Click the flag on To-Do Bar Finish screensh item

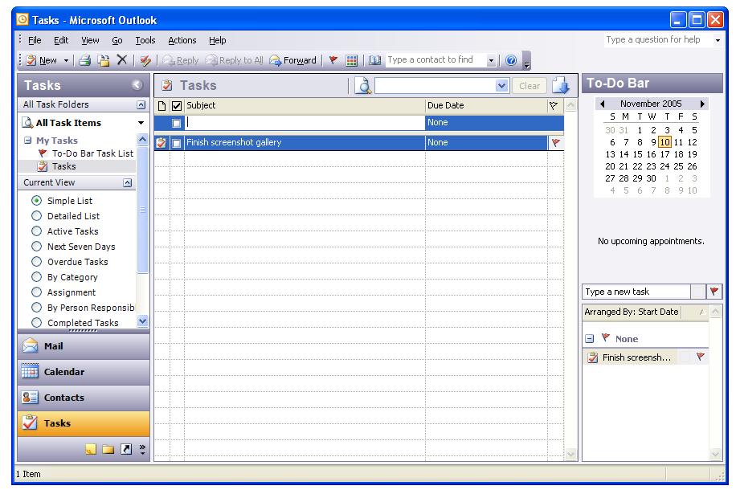[x=701, y=357]
